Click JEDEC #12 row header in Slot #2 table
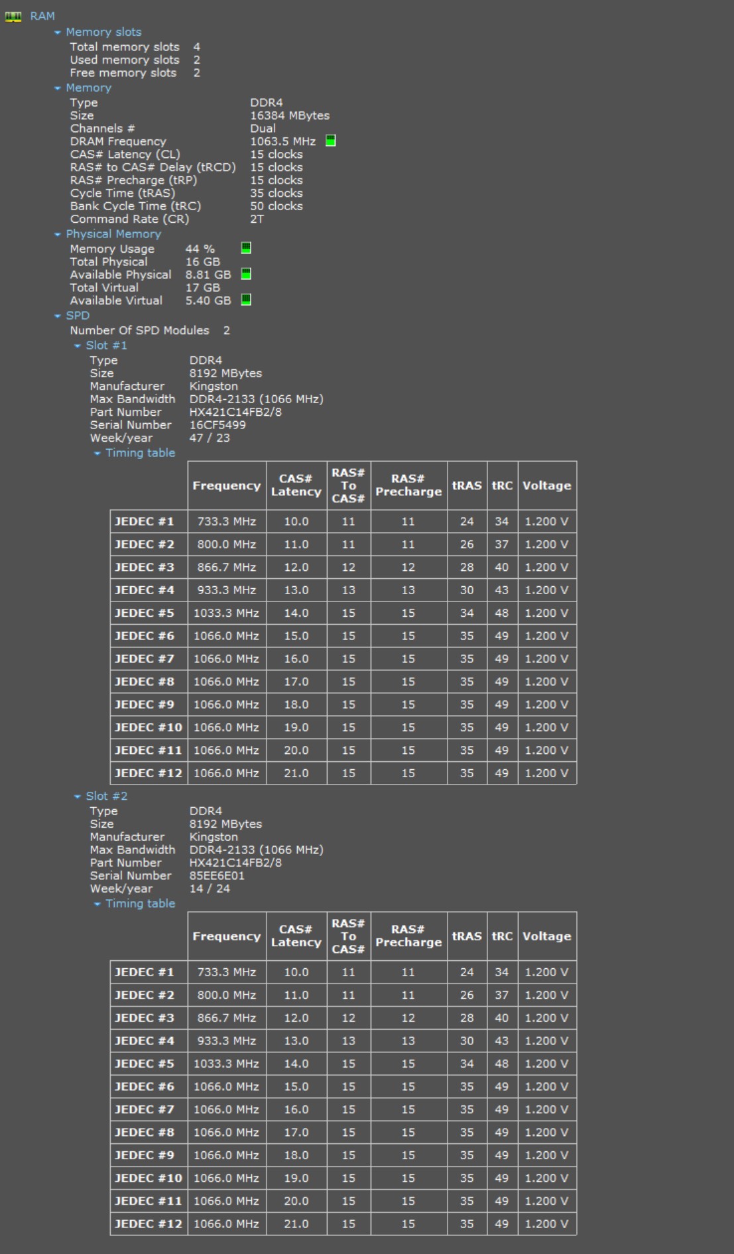The width and height of the screenshot is (734, 1254). click(148, 1223)
